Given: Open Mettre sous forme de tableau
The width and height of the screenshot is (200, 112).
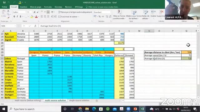Looking at the screenshot, I should 134,15.
